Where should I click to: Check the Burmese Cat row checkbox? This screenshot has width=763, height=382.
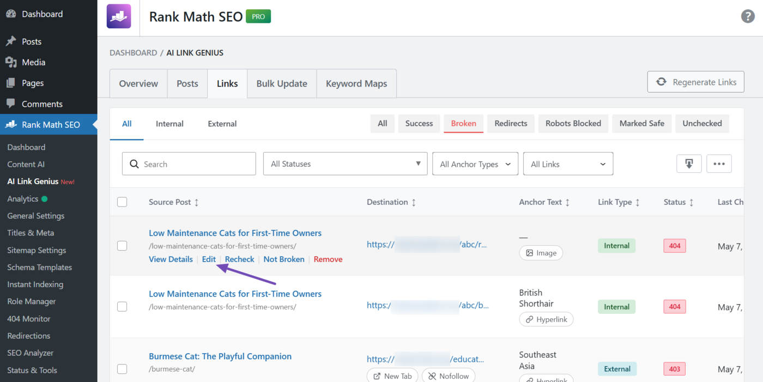click(x=122, y=369)
